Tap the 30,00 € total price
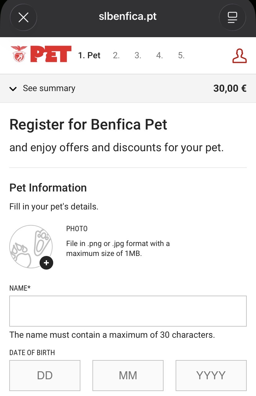256x396 pixels. 230,88
